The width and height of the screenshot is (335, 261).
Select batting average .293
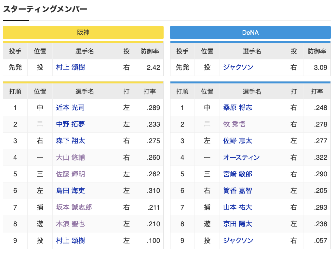[320, 207]
